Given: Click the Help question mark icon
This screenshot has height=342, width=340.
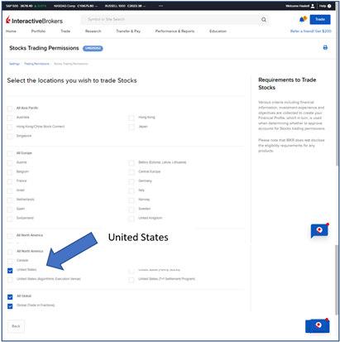Looking at the screenshot, I should pos(329,6).
